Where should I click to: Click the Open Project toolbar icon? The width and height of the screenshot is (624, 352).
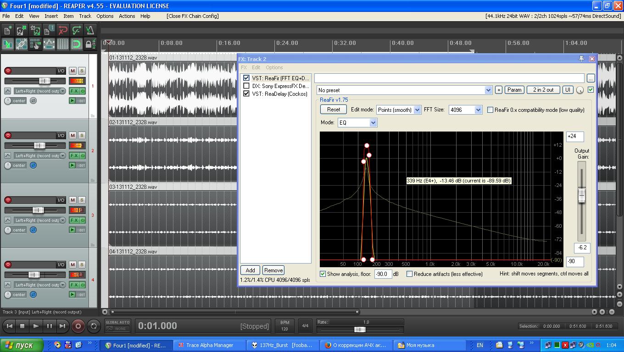point(22,30)
